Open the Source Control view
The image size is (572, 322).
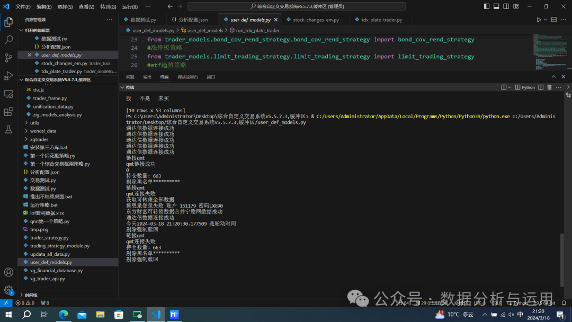8,58
